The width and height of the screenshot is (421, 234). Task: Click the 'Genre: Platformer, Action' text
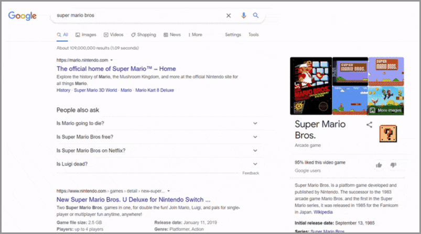(179, 229)
